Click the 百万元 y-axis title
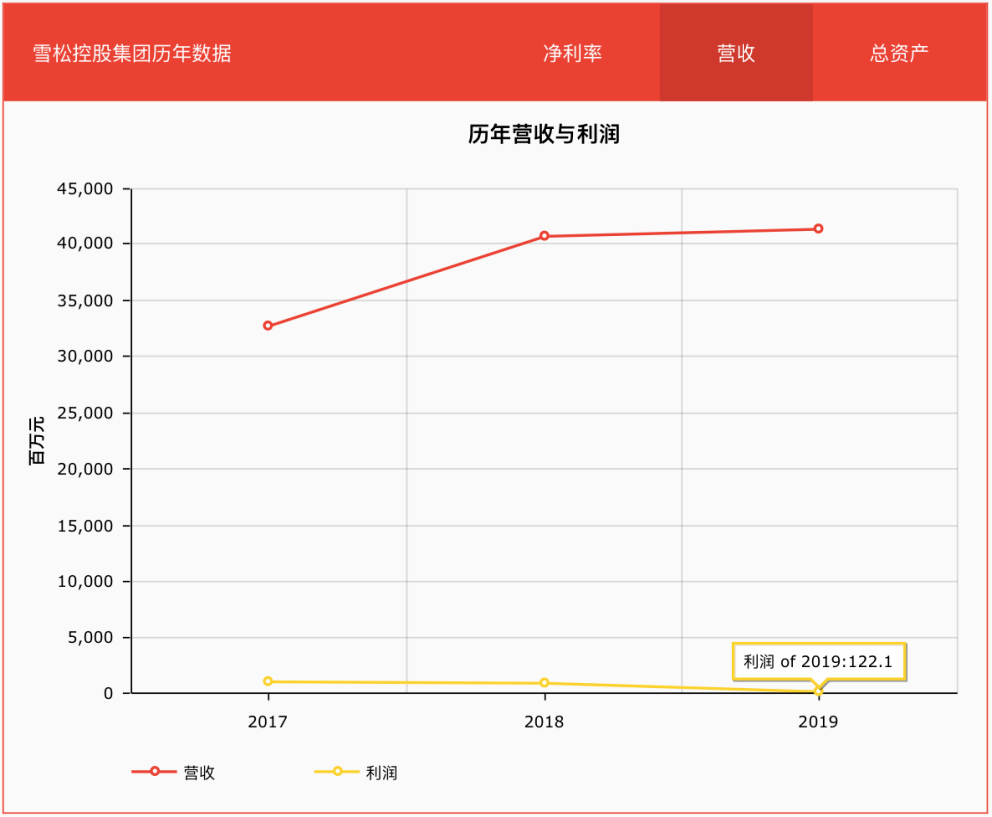Screen dimensions: 992x817 [37, 441]
